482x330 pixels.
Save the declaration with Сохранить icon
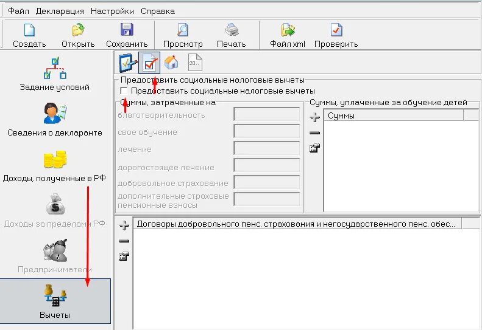coord(127,30)
